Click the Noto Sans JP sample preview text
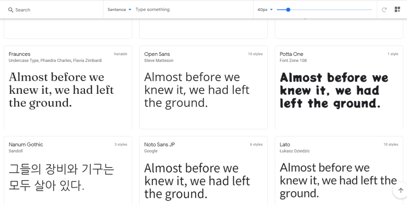407x205 pixels. (197, 181)
